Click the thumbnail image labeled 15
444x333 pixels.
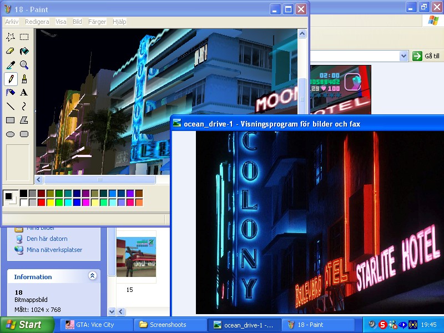point(136,257)
